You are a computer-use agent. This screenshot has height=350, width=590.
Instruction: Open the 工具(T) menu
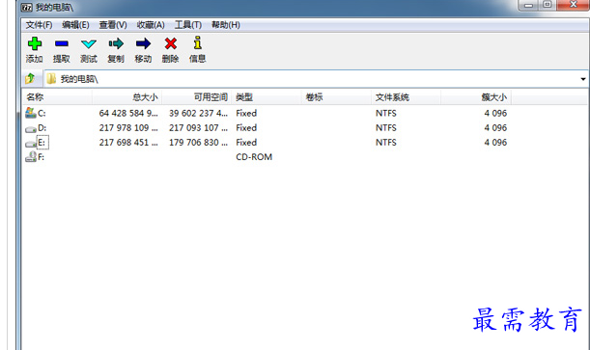click(187, 25)
